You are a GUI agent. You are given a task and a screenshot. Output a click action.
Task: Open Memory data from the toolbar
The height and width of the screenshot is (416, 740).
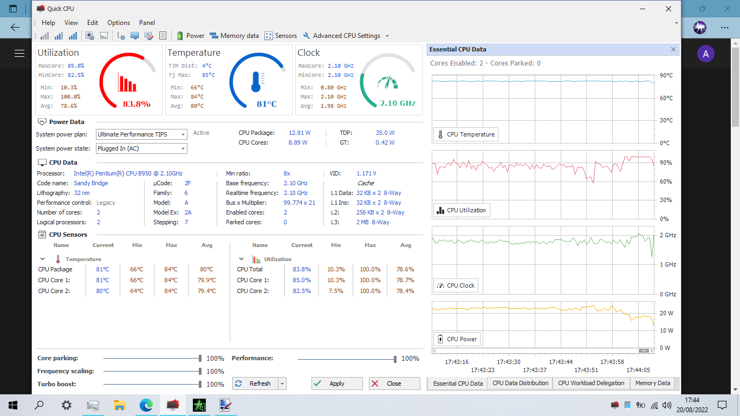click(x=235, y=36)
